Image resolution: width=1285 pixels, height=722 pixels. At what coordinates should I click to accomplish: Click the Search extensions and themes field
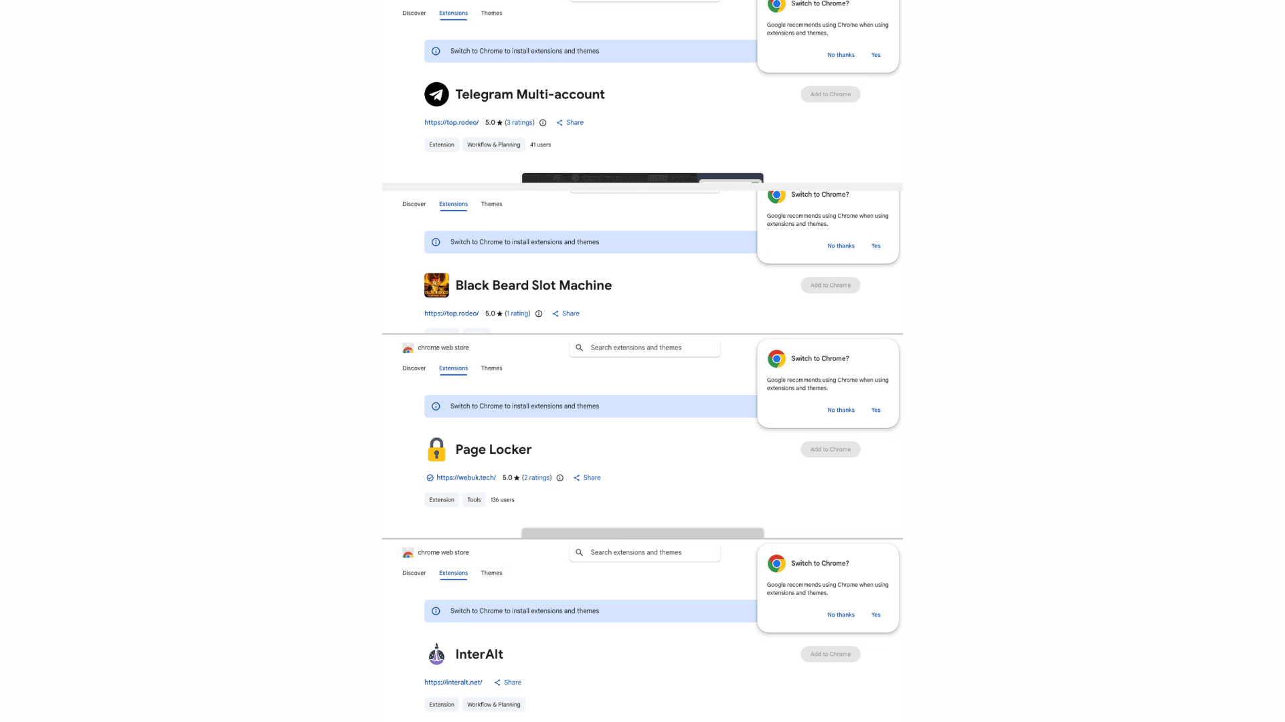(642, 348)
